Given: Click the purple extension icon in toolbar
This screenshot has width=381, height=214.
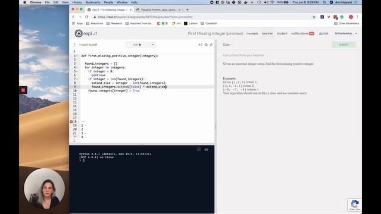Looking at the screenshot, I should pyautogui.click(x=322, y=17).
